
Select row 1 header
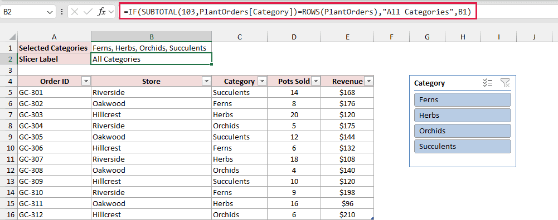pos(9,48)
